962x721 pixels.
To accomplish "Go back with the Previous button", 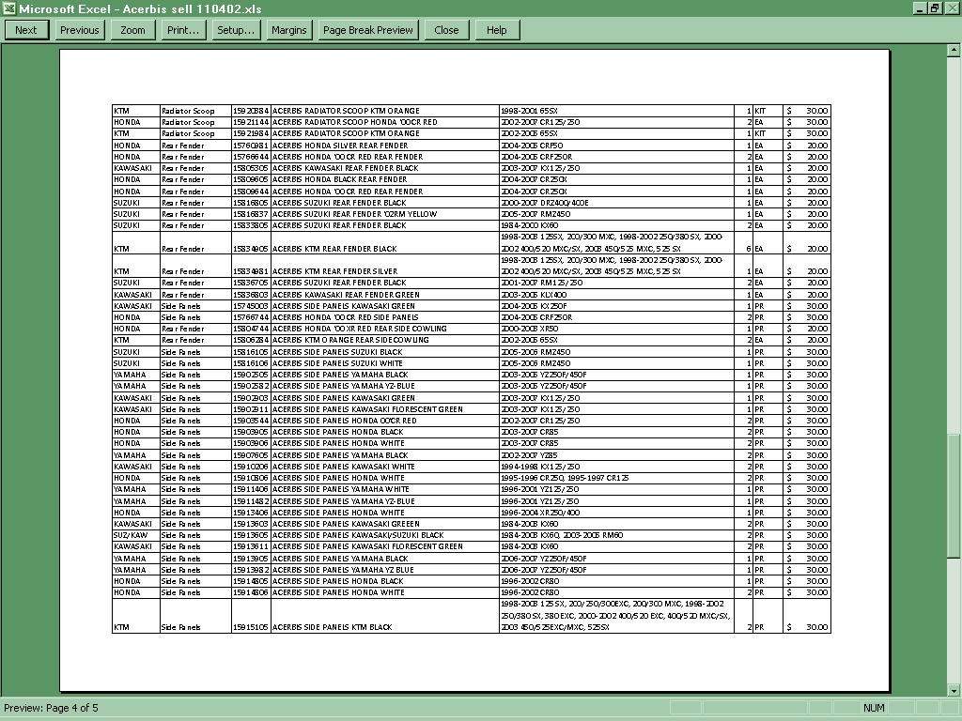I will click(x=80, y=30).
